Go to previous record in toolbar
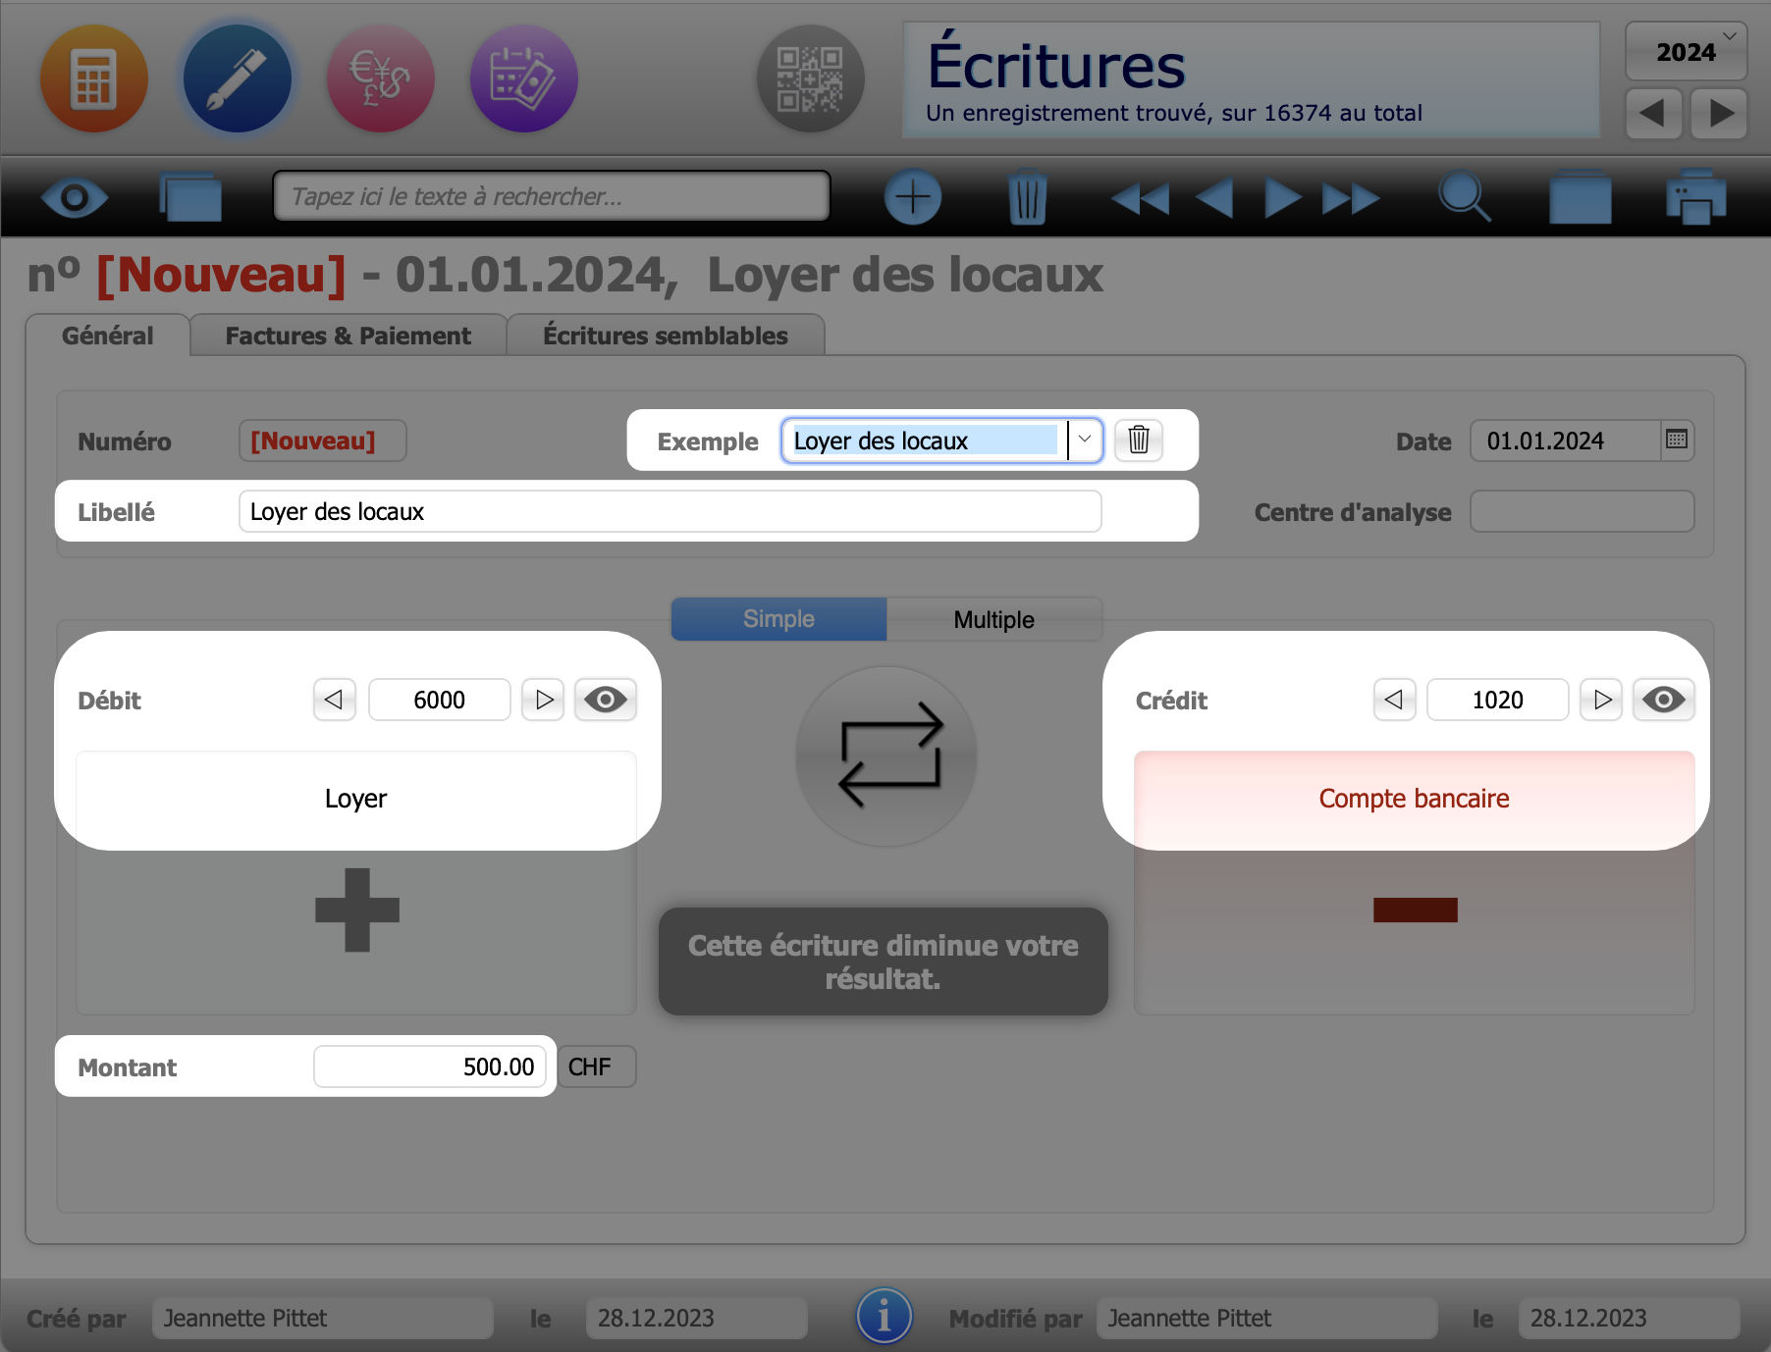The width and height of the screenshot is (1771, 1352). tap(1214, 198)
